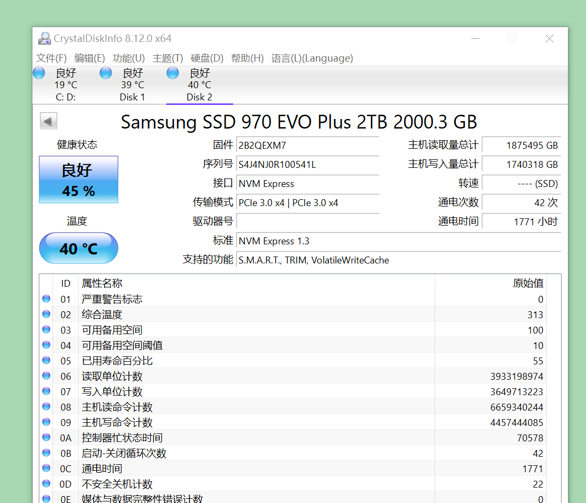The width and height of the screenshot is (586, 503).
Task: Minimize the CrystalDiskInfo window
Action: pos(475,38)
